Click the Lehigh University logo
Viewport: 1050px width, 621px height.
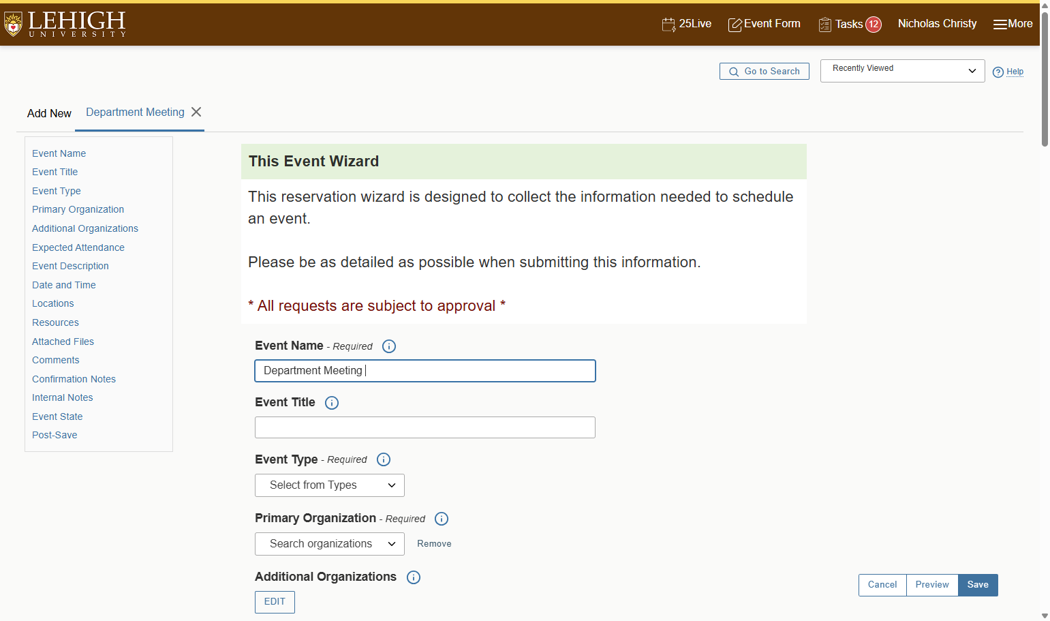tap(65, 24)
